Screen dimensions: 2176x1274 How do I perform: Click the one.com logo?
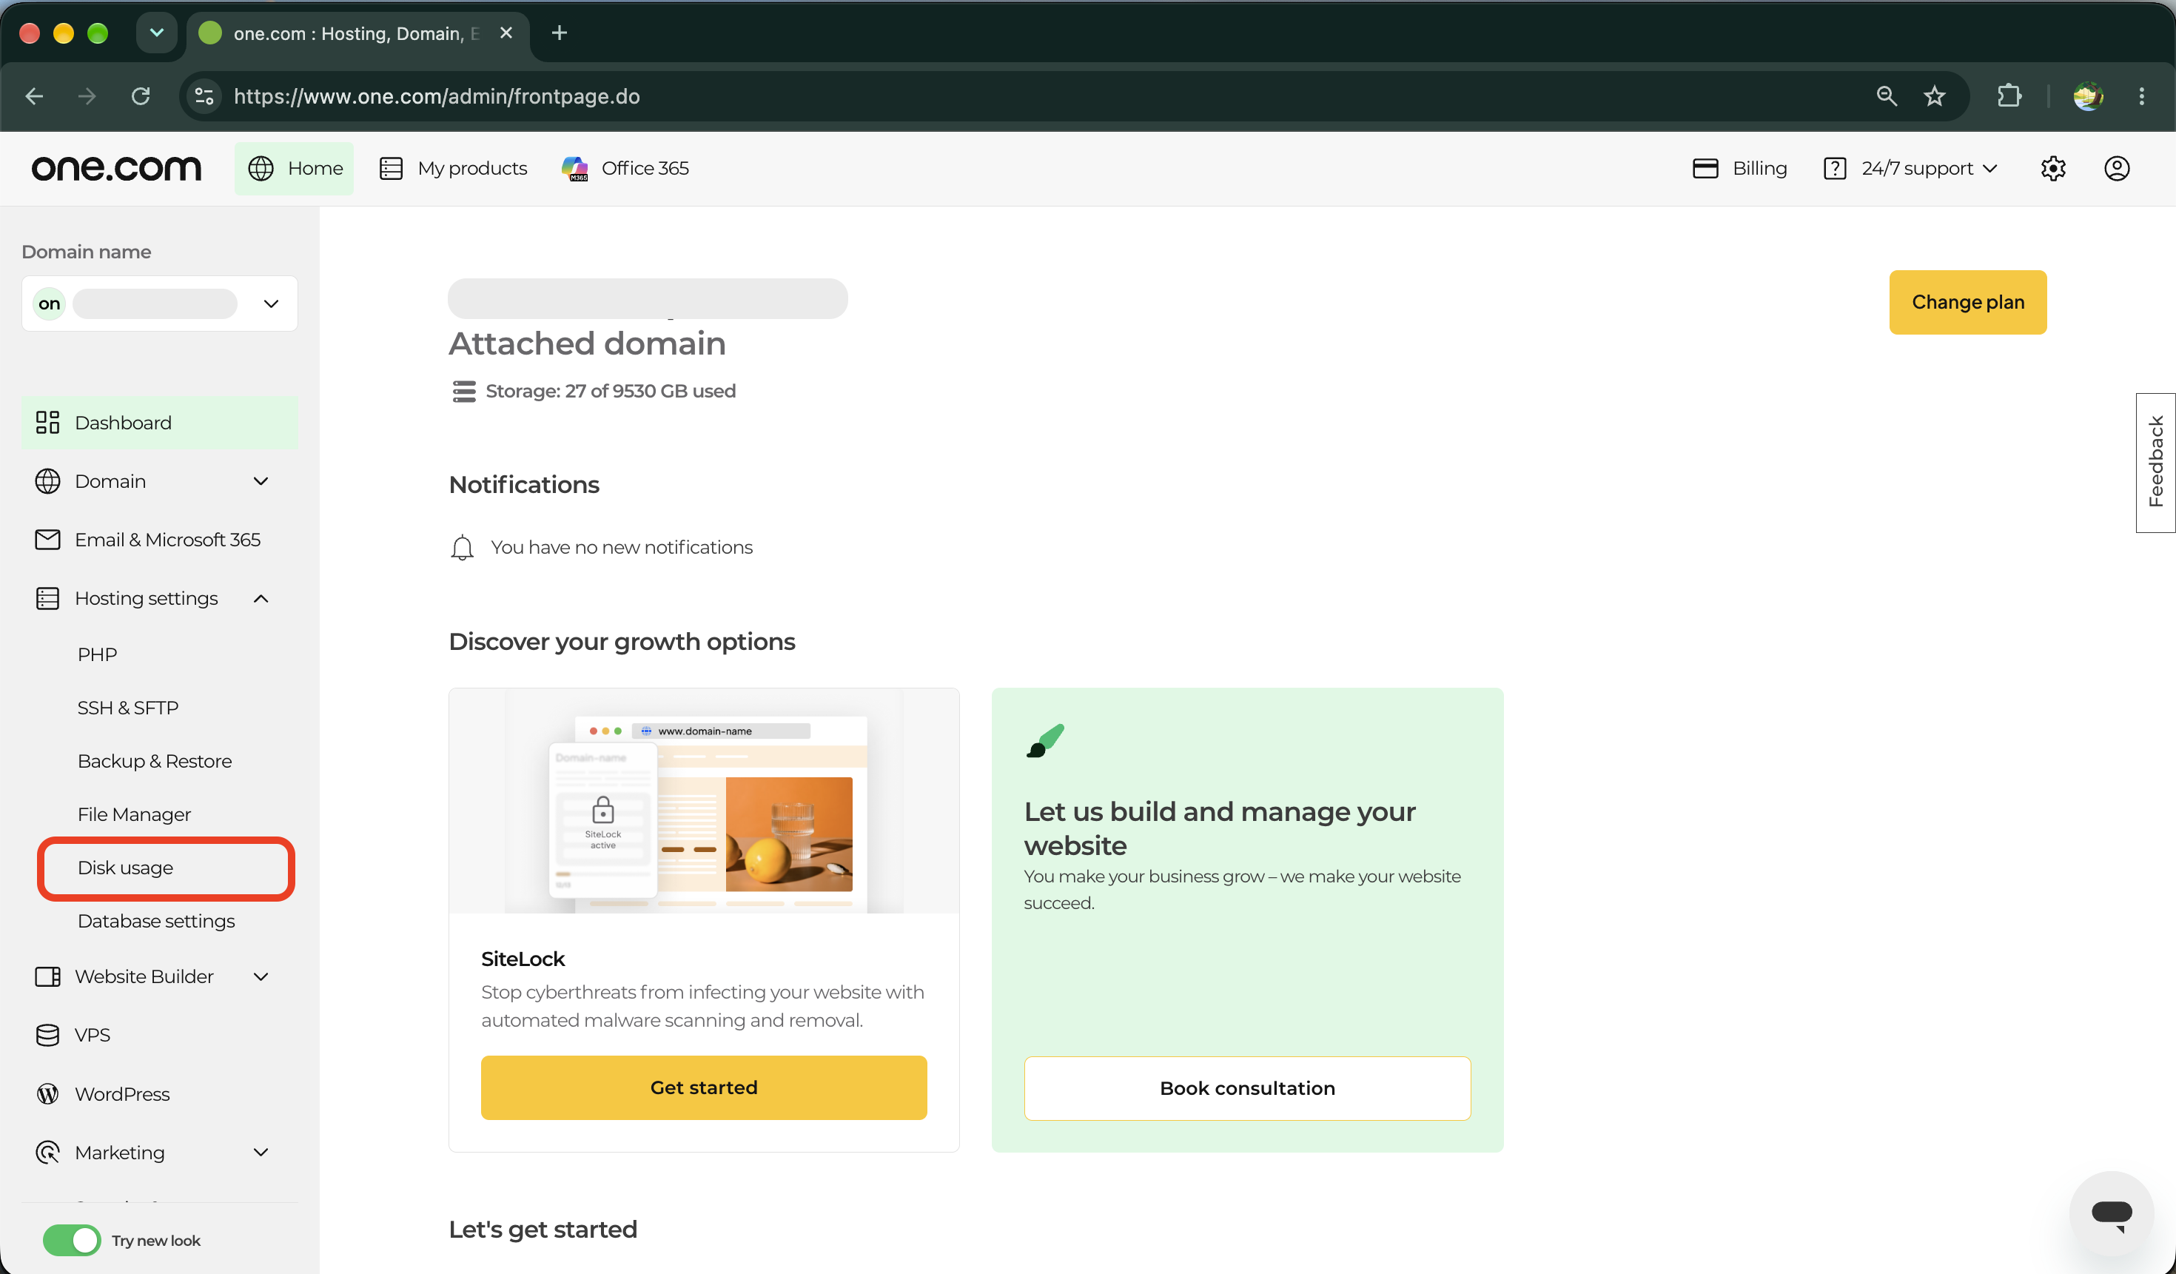pyautogui.click(x=117, y=167)
